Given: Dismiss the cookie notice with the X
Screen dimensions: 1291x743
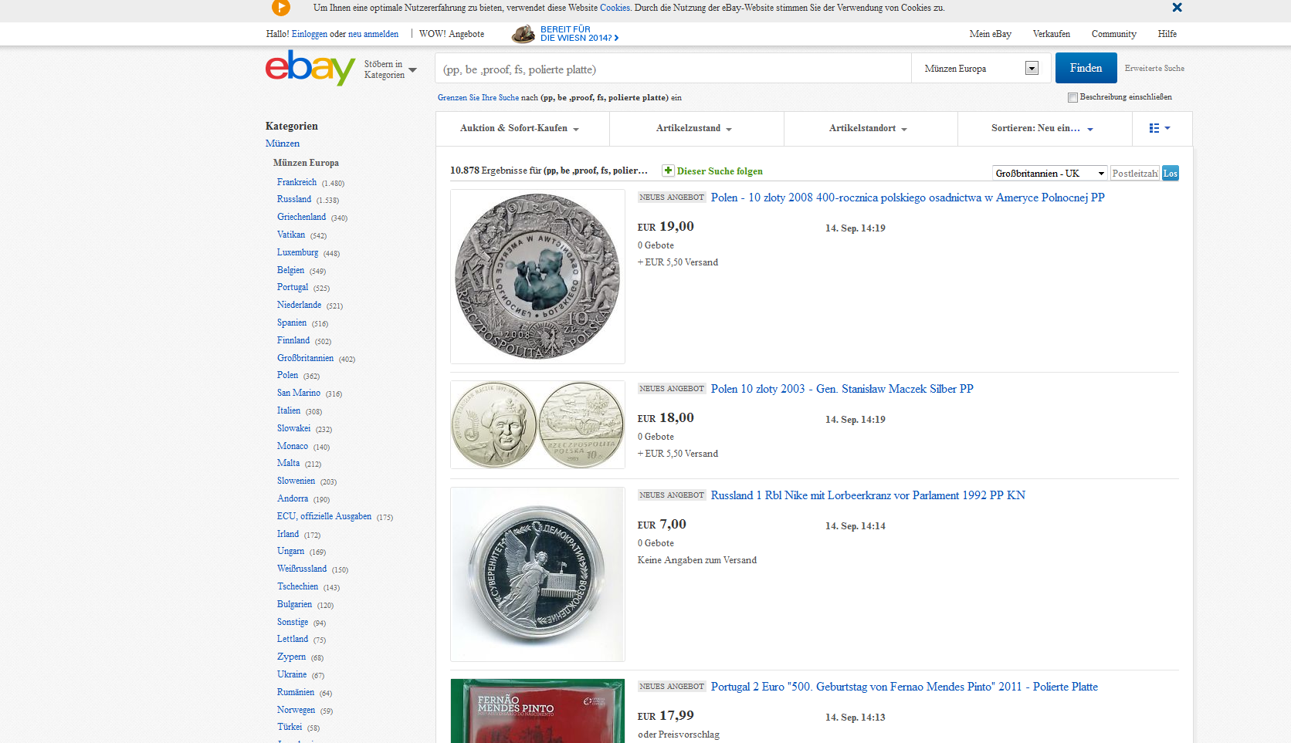Looking at the screenshot, I should tap(1177, 8).
